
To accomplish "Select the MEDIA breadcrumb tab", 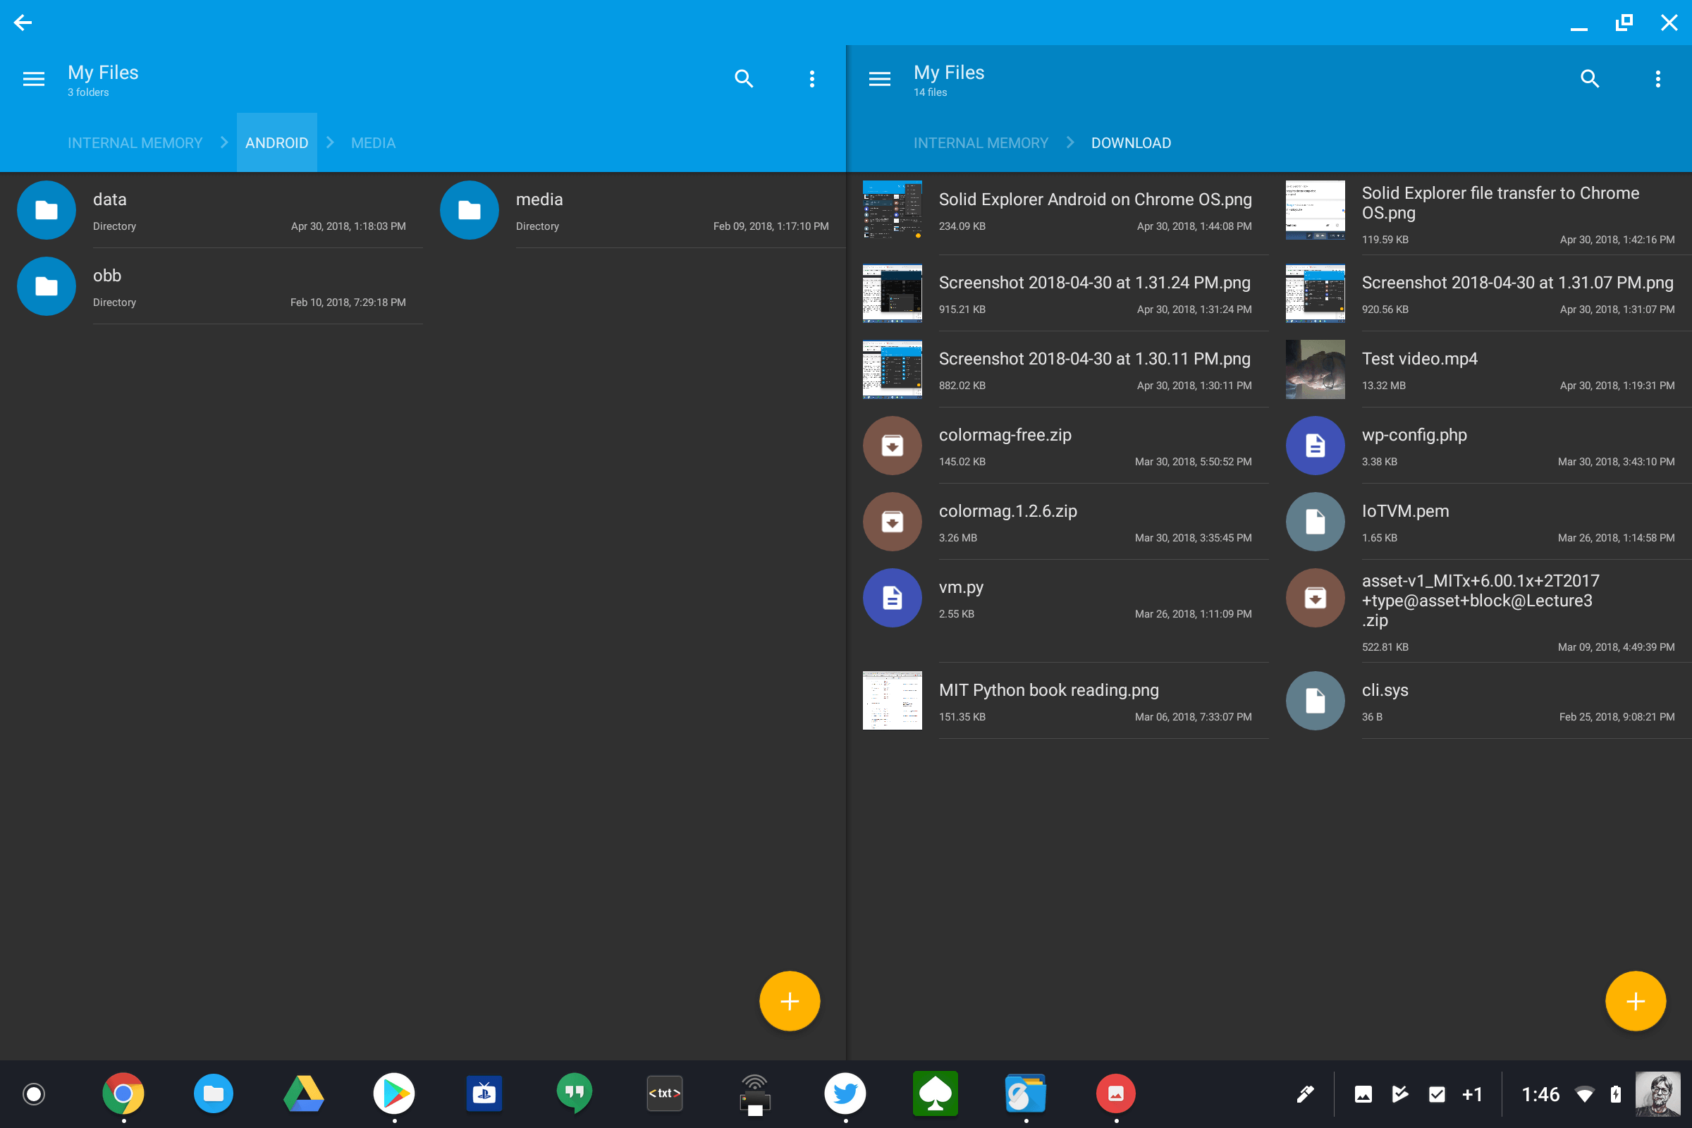I will pyautogui.click(x=374, y=143).
